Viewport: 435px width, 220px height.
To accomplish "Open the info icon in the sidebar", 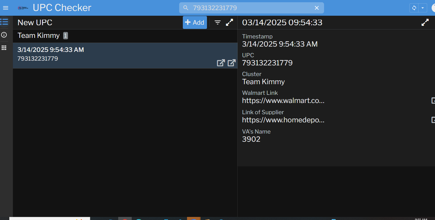I will [4, 35].
